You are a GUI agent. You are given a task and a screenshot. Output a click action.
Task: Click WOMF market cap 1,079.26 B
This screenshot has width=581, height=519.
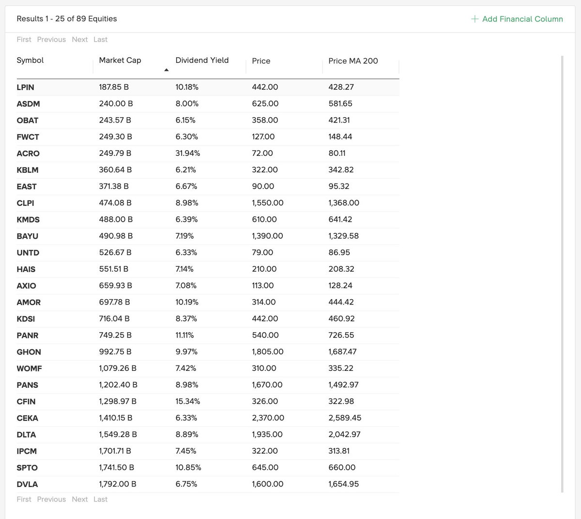click(x=118, y=368)
